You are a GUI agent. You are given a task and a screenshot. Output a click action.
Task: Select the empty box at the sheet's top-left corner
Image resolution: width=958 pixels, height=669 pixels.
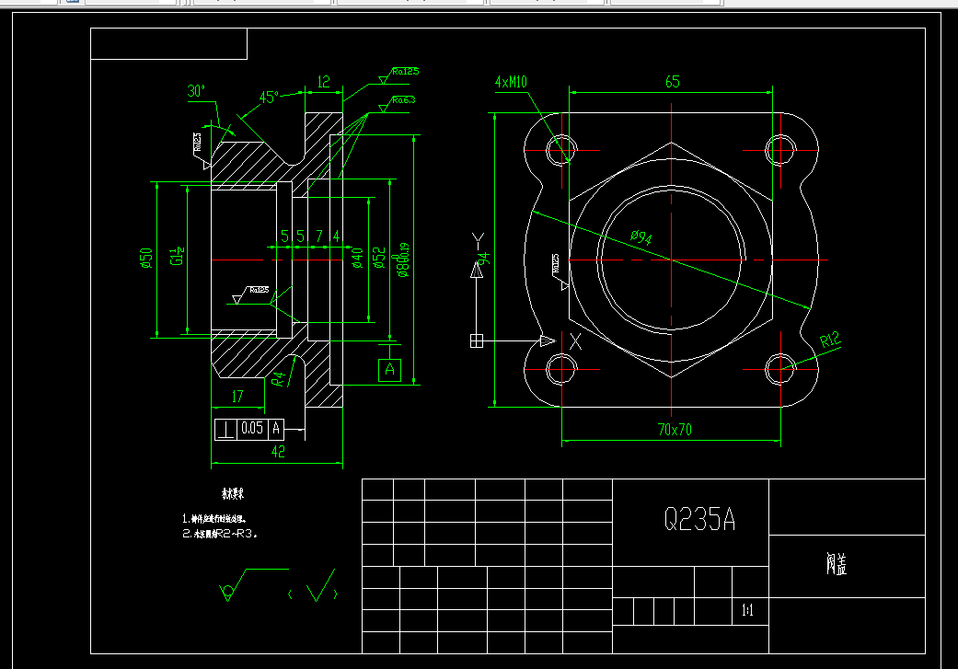pos(168,44)
